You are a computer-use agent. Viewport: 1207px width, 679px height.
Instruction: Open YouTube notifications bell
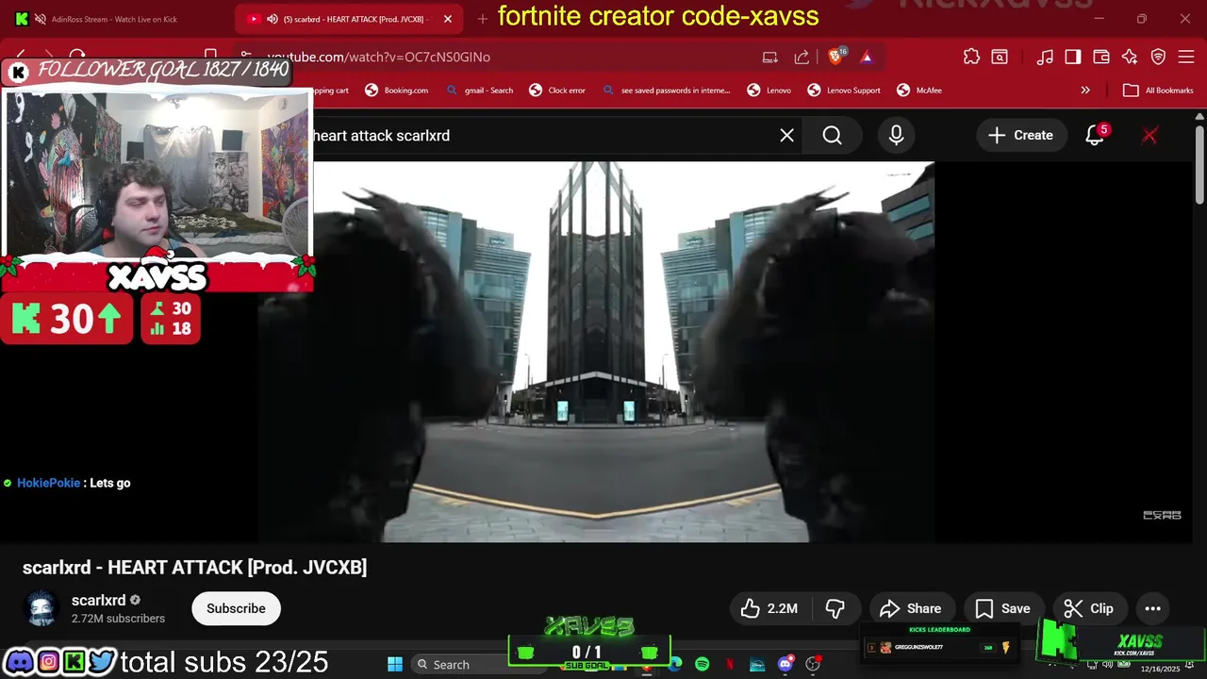click(1095, 136)
